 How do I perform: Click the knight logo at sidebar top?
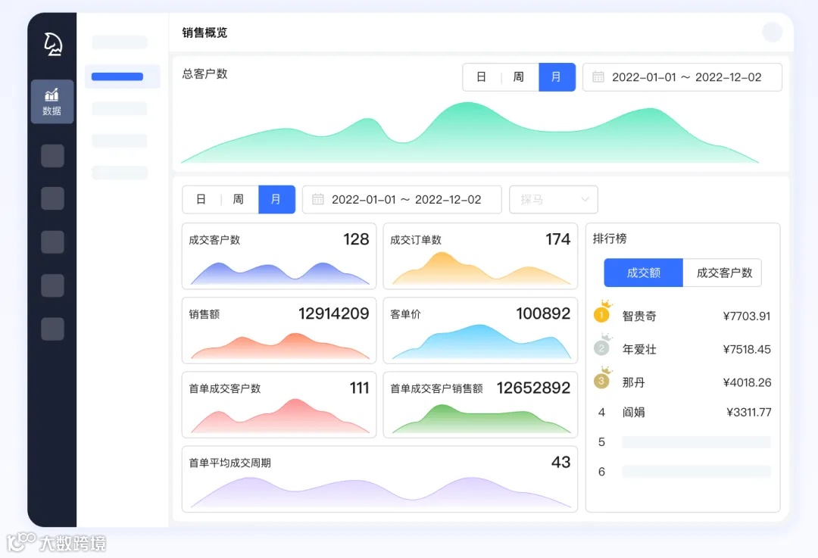pos(52,43)
